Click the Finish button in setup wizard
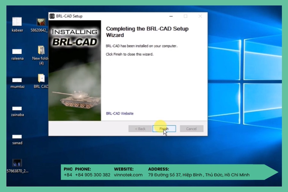 164,129
